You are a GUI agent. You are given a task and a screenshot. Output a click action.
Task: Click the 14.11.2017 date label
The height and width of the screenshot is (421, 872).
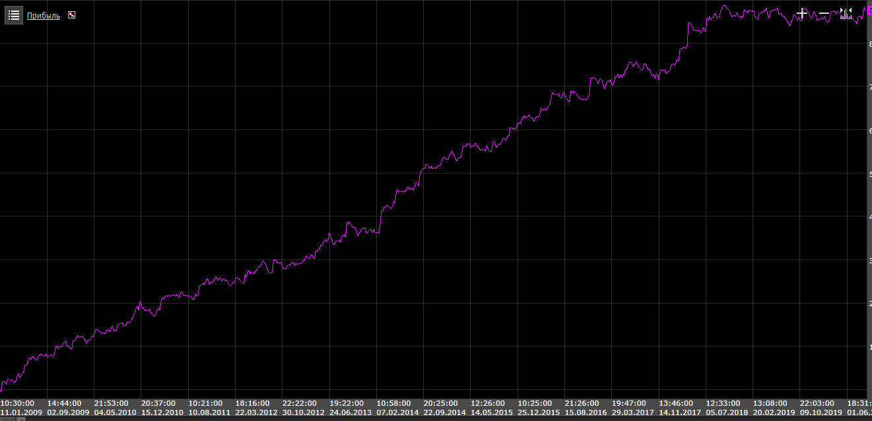coord(680,412)
